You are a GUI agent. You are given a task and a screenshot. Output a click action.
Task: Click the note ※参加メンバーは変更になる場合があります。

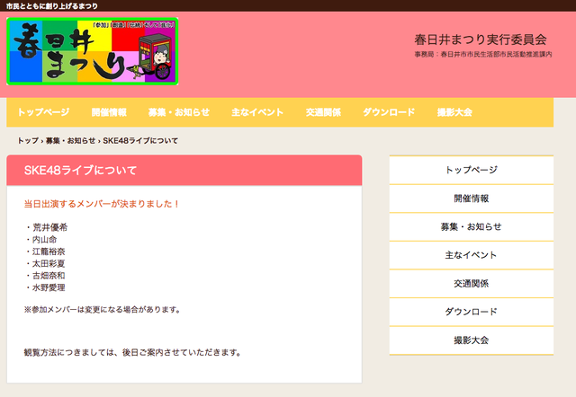point(103,310)
